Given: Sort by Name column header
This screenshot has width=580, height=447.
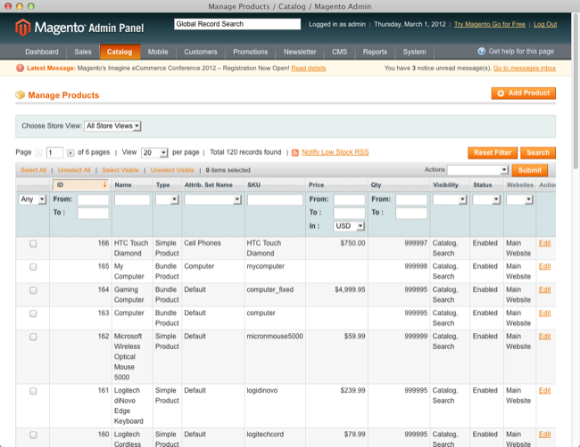Looking at the screenshot, I should click(x=123, y=185).
